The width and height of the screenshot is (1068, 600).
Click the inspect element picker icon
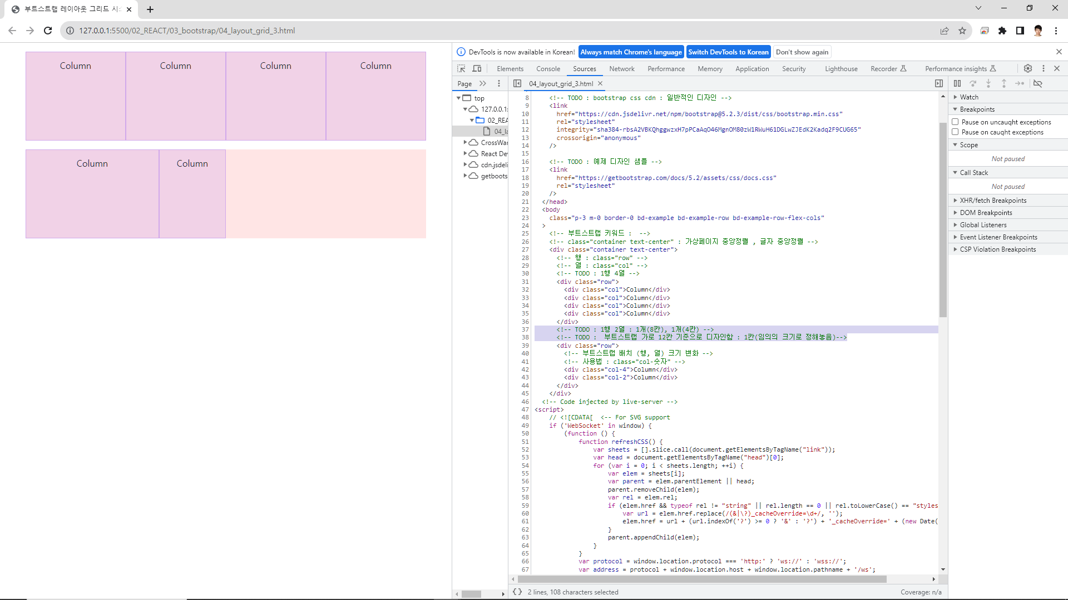pos(461,68)
